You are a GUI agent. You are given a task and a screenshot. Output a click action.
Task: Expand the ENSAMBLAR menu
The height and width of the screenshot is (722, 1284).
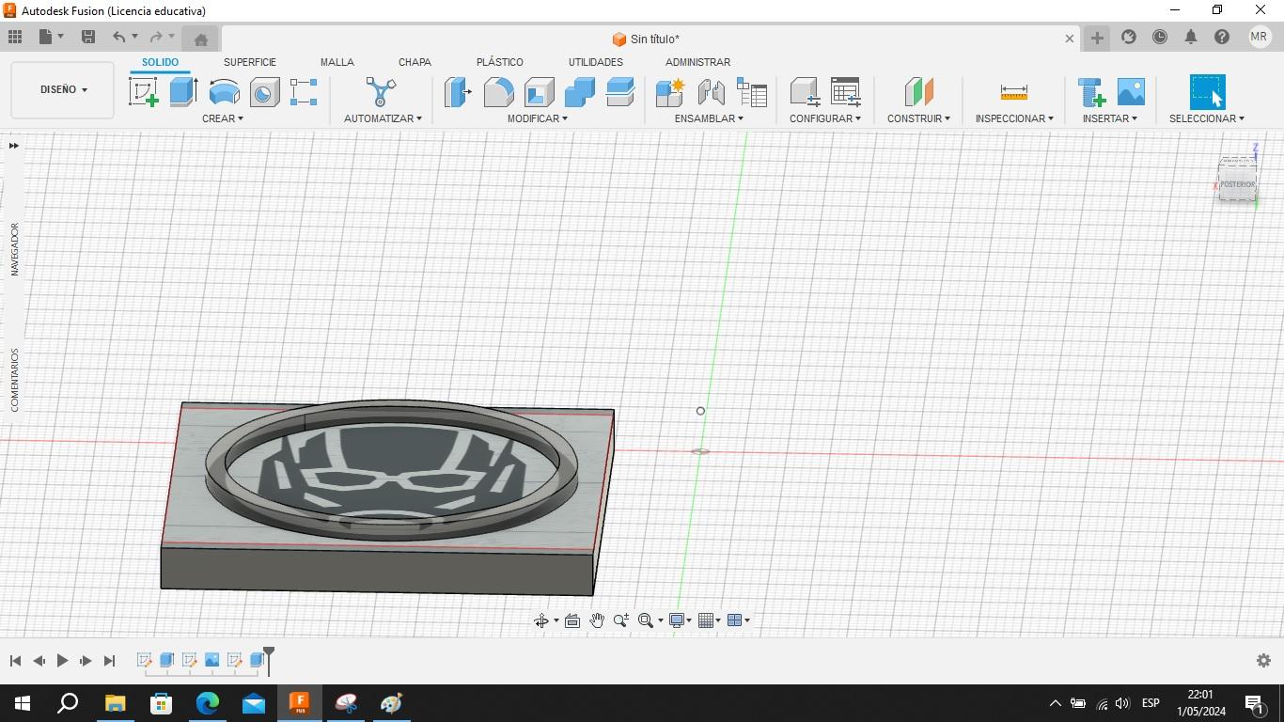[x=709, y=118]
